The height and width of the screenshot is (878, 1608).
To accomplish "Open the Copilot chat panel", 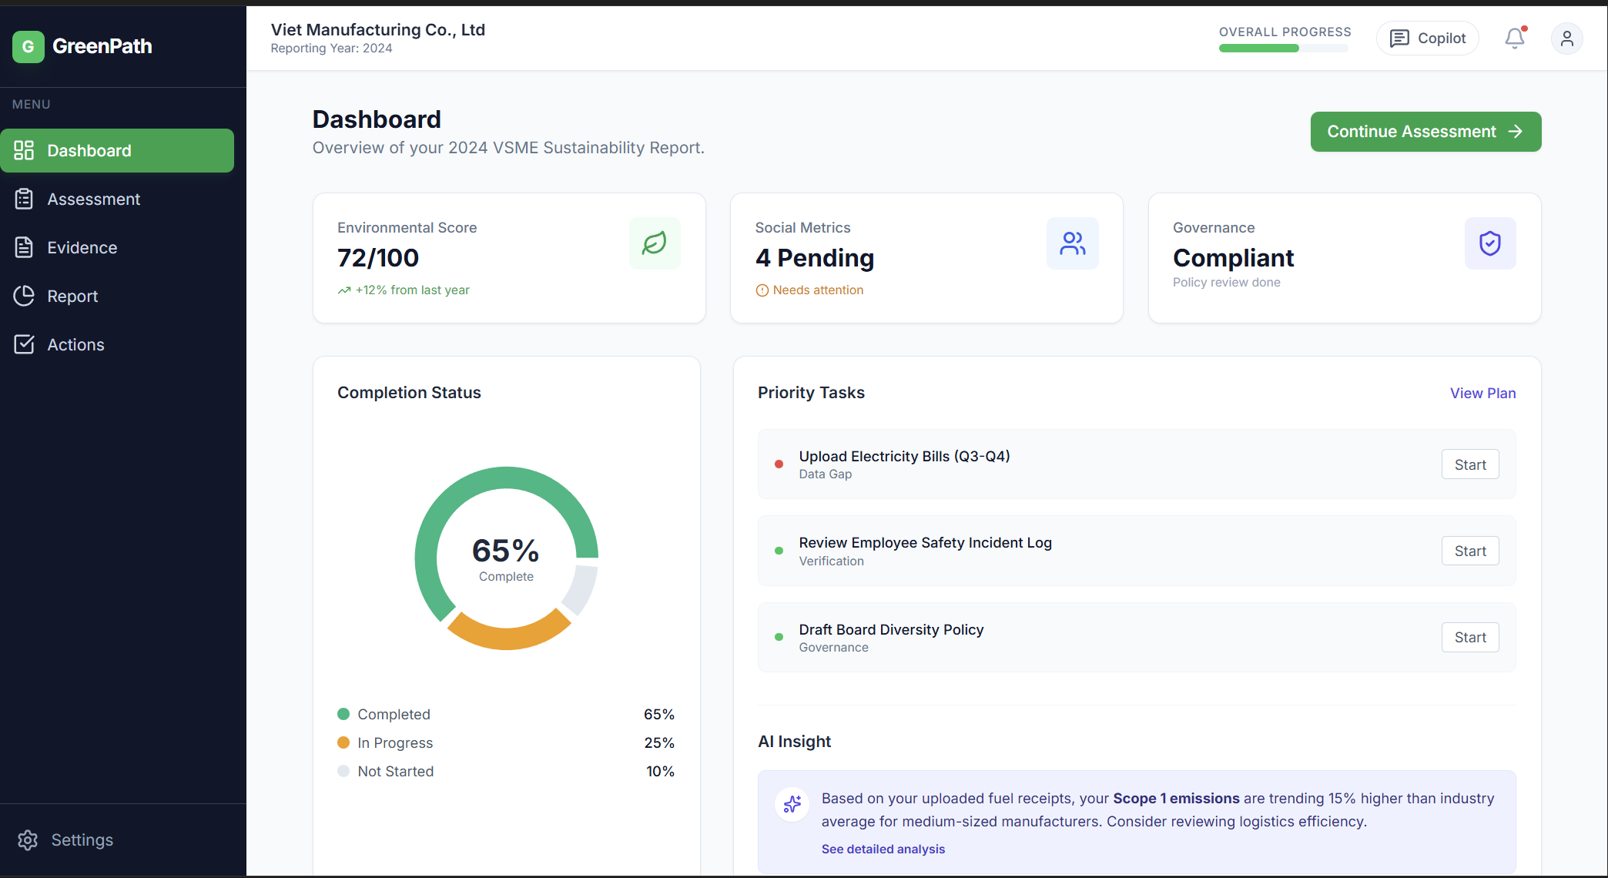I will [x=1427, y=39].
